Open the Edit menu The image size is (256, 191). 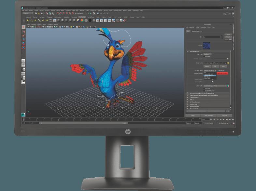pos(26,11)
